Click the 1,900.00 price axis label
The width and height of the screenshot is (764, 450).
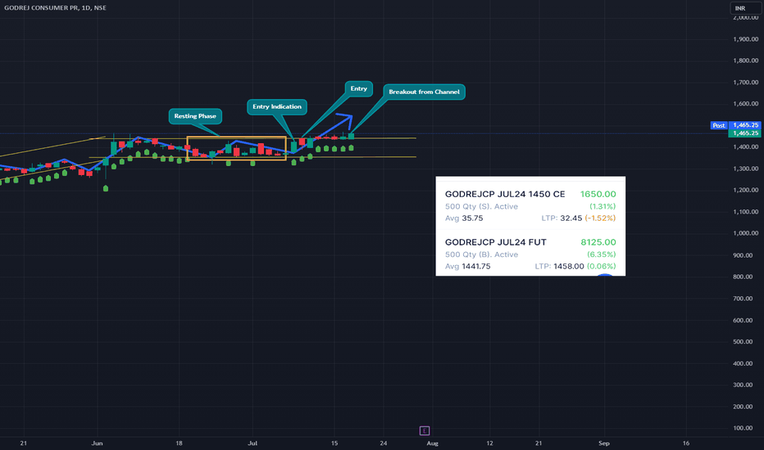tap(745, 39)
